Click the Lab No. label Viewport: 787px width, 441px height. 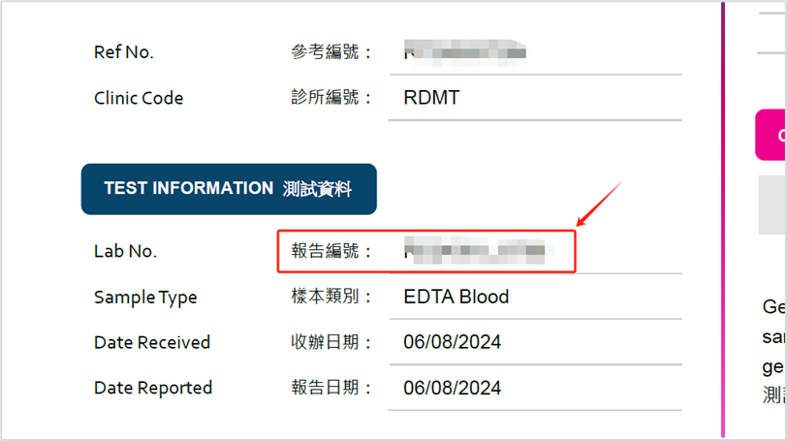pos(125,251)
